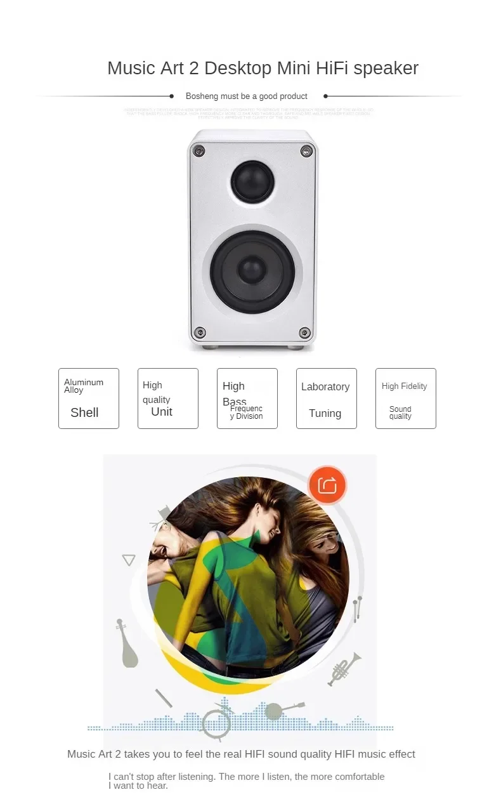Click the Music Art 2 Desktop title

(263, 68)
